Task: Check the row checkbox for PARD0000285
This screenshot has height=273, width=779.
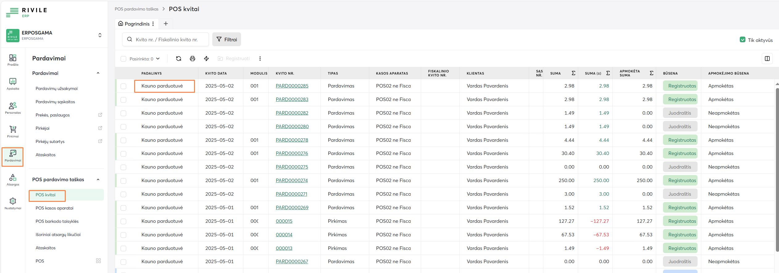Action: pos(123,86)
